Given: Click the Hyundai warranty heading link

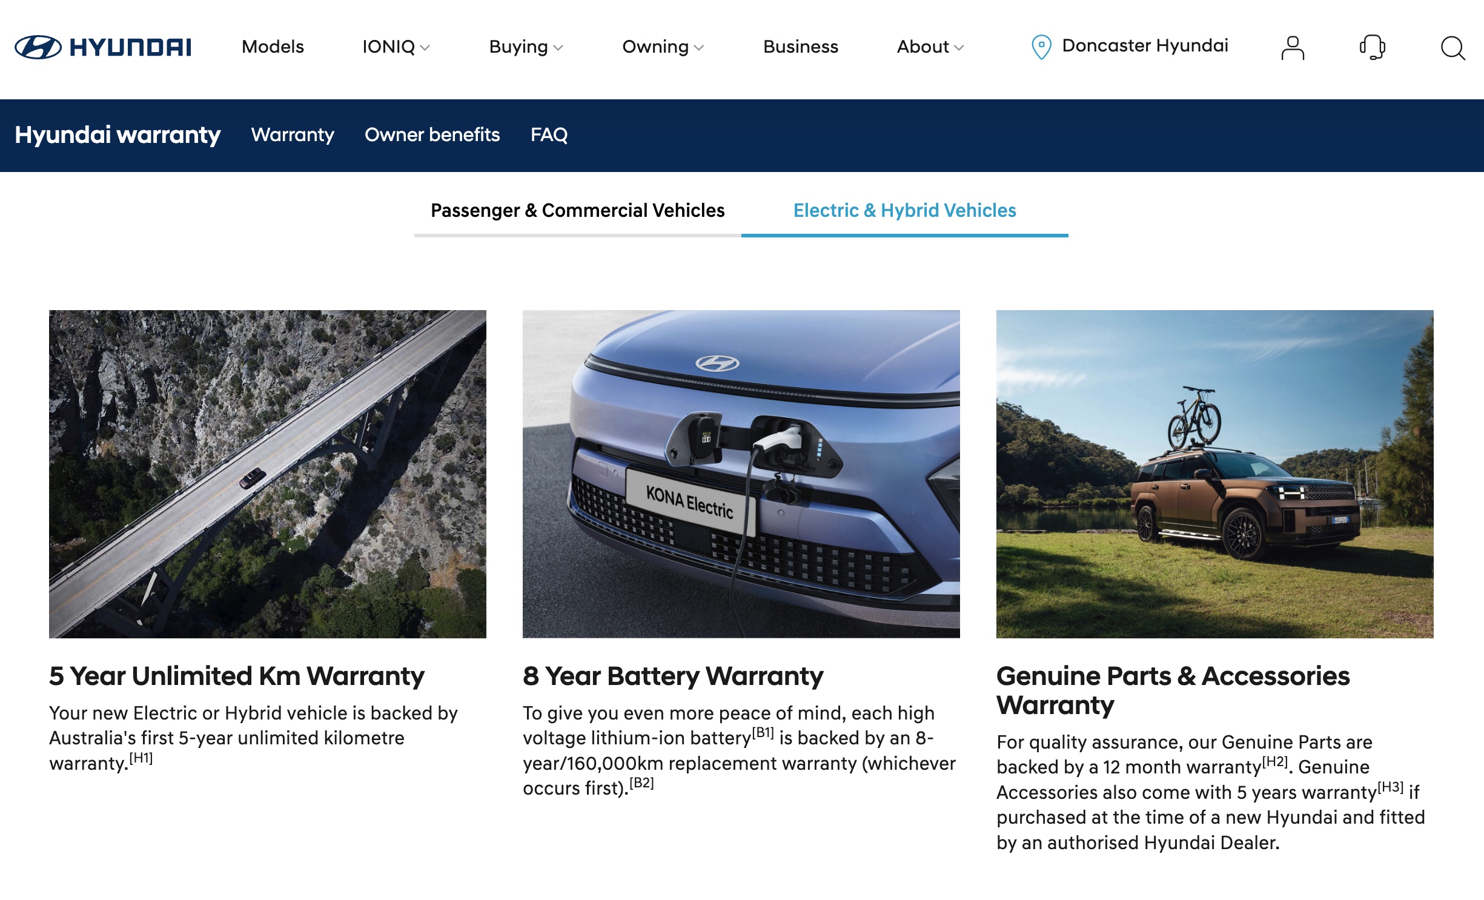Looking at the screenshot, I should point(118,134).
